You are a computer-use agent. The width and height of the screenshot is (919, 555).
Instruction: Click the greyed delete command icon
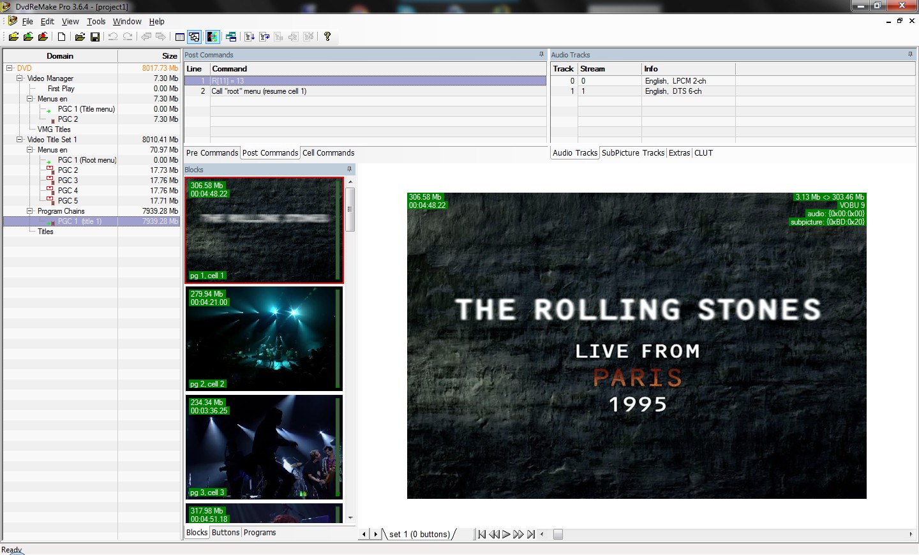(x=309, y=37)
